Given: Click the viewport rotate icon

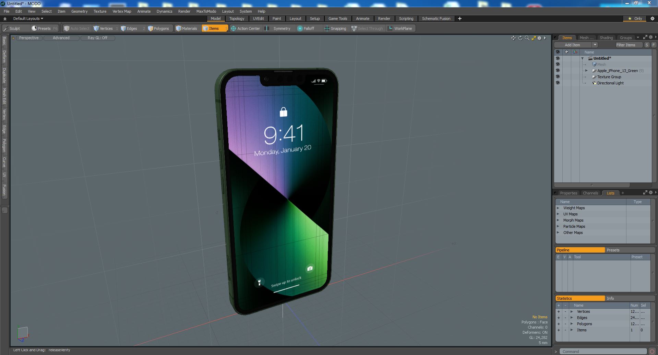Looking at the screenshot, I should [520, 38].
